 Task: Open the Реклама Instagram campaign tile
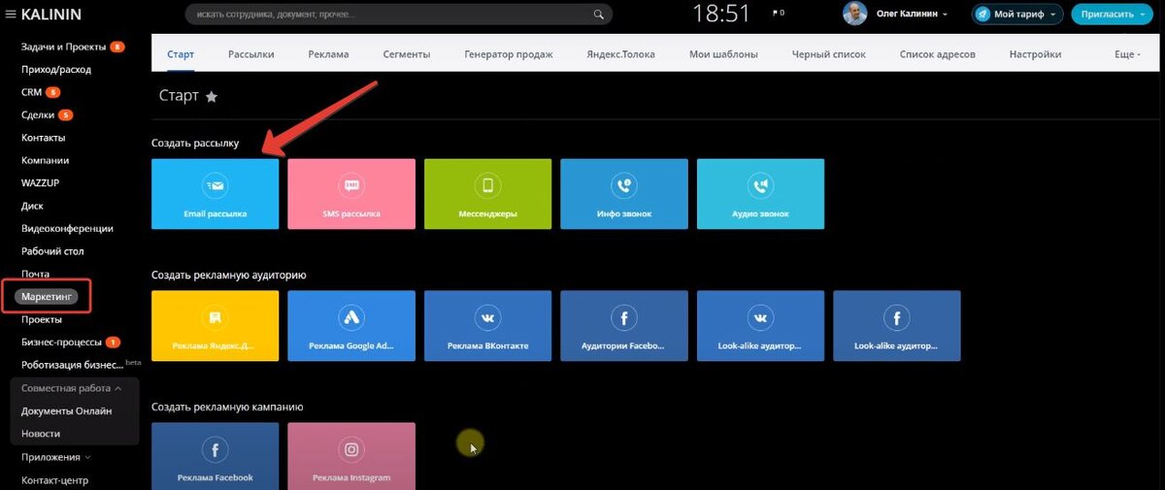[351, 456]
